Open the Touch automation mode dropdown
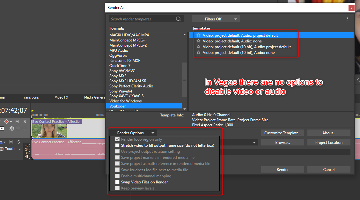This screenshot has height=200, width=360. click(x=19, y=149)
